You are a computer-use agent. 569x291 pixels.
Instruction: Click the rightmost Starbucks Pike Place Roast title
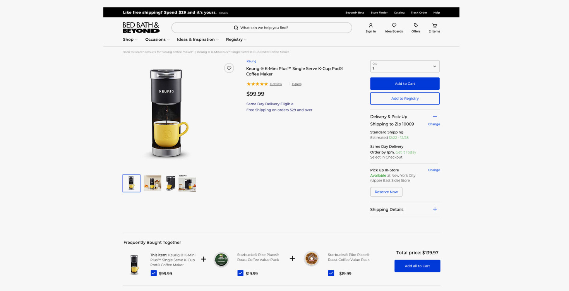[349, 257]
